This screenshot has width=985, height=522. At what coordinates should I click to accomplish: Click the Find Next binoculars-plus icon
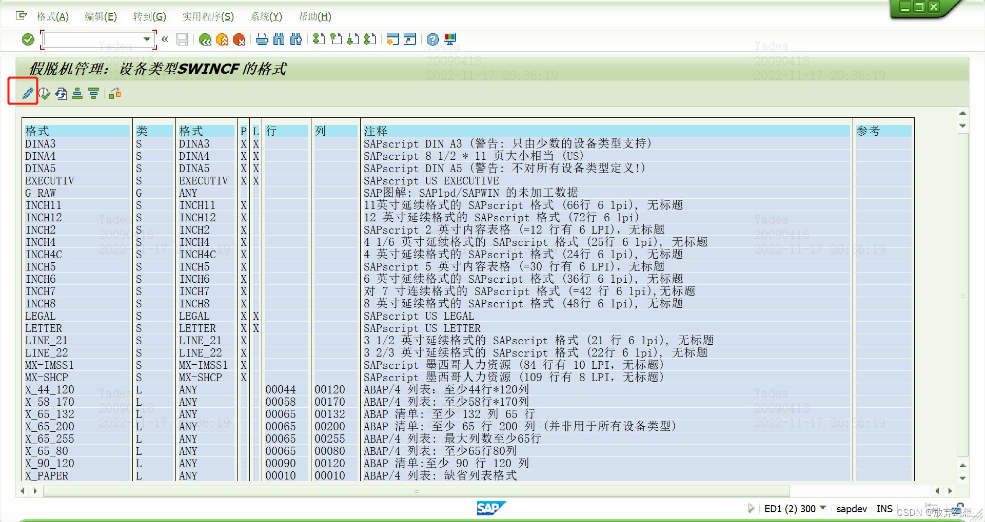tap(296, 39)
